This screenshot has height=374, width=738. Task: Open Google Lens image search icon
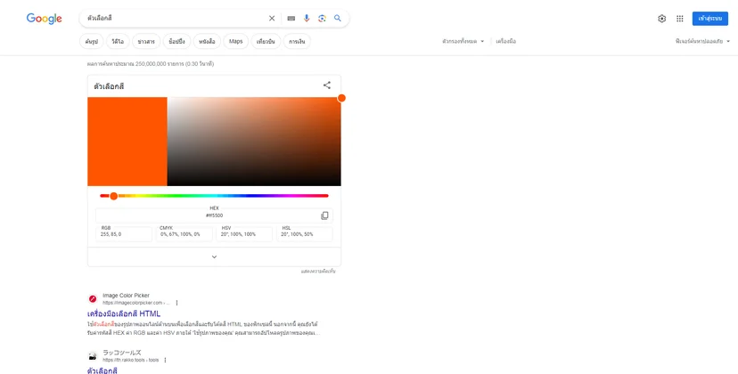[322, 19]
